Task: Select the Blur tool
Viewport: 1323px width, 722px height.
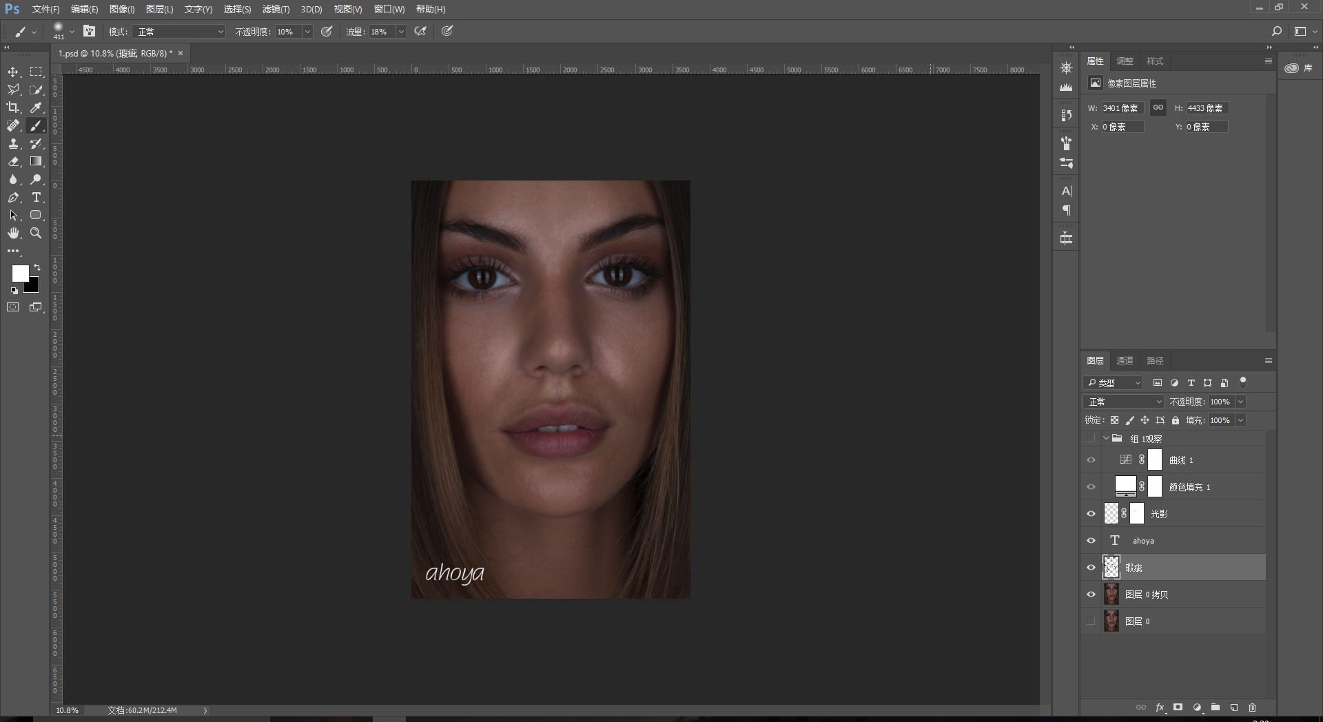Action: 13,179
